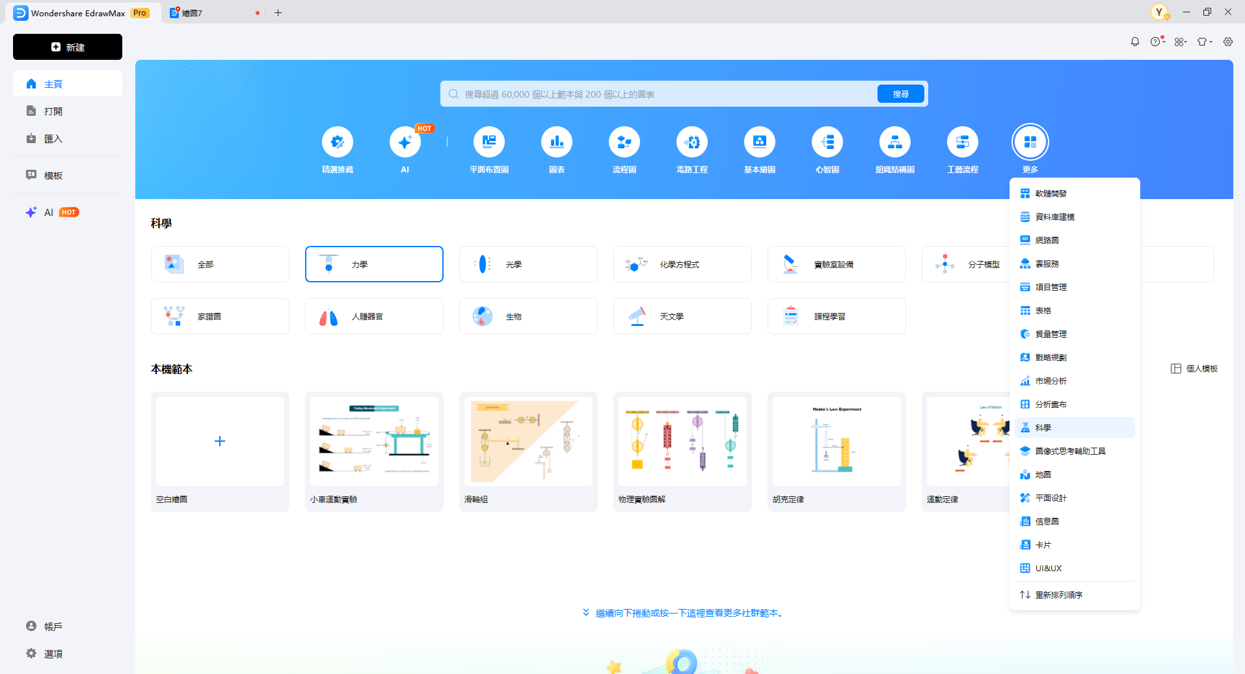Viewport: 1245px width, 674px height.
Task: Open the 組織結構圖 org chart icon
Action: click(894, 142)
